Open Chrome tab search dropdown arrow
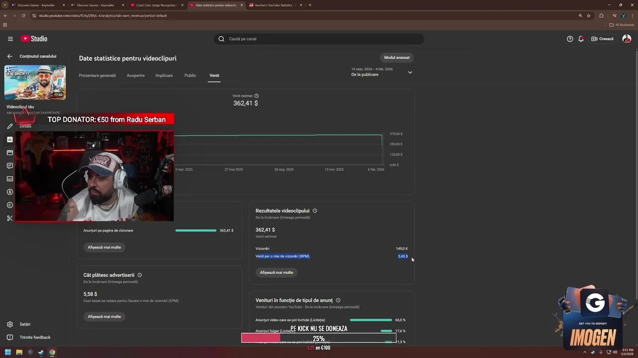 (x=5, y=5)
